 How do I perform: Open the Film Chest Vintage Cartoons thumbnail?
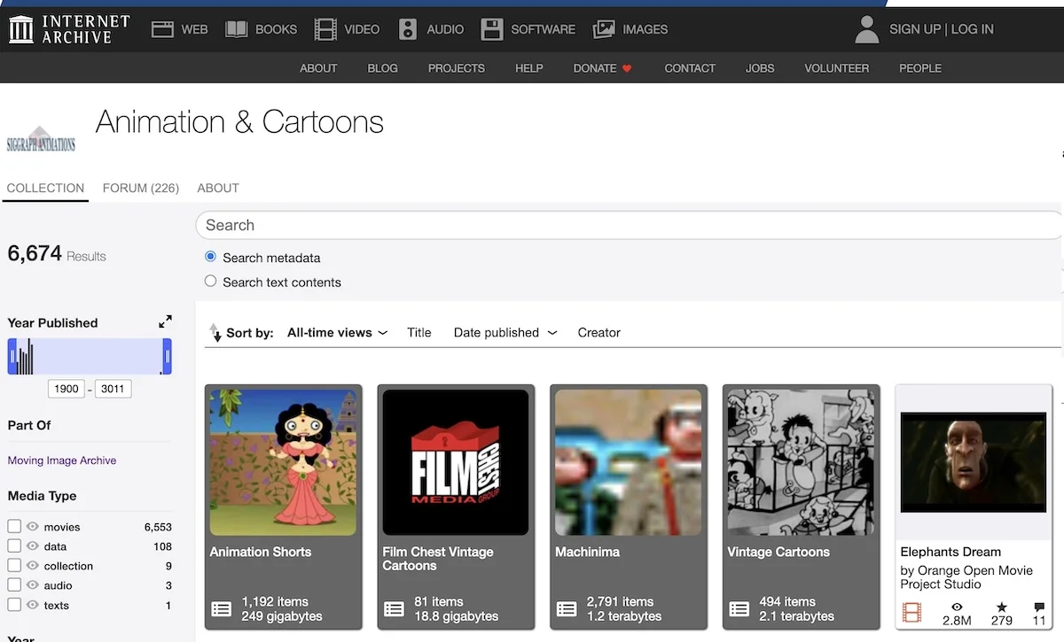456,462
